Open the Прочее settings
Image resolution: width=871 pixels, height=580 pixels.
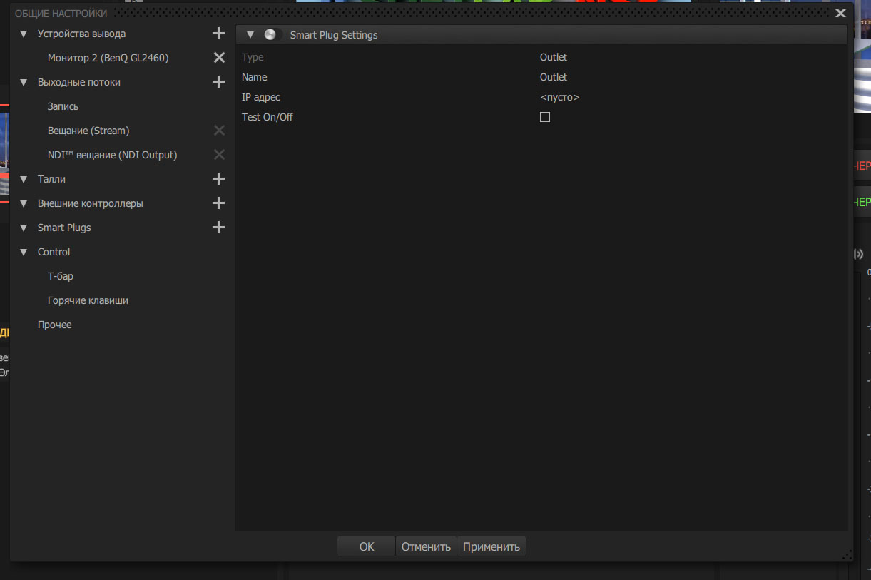click(x=55, y=325)
